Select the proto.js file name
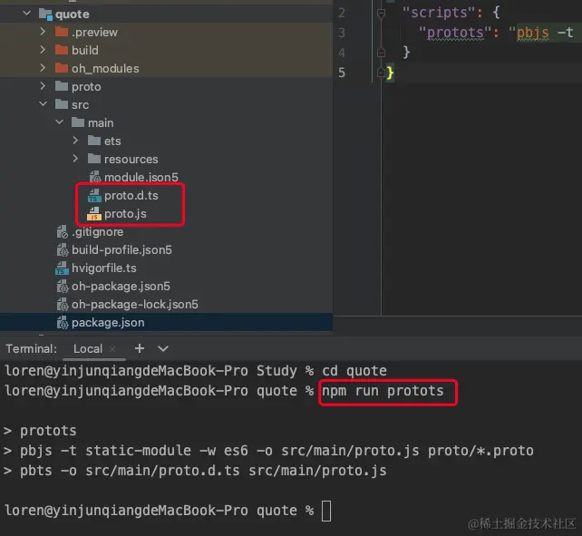 [125, 213]
